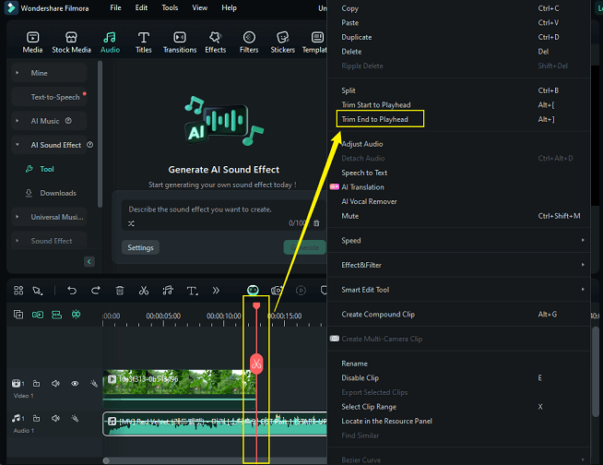Viewport: 603px width, 465px height.
Task: Toggle the green track link icon
Action: (x=57, y=315)
